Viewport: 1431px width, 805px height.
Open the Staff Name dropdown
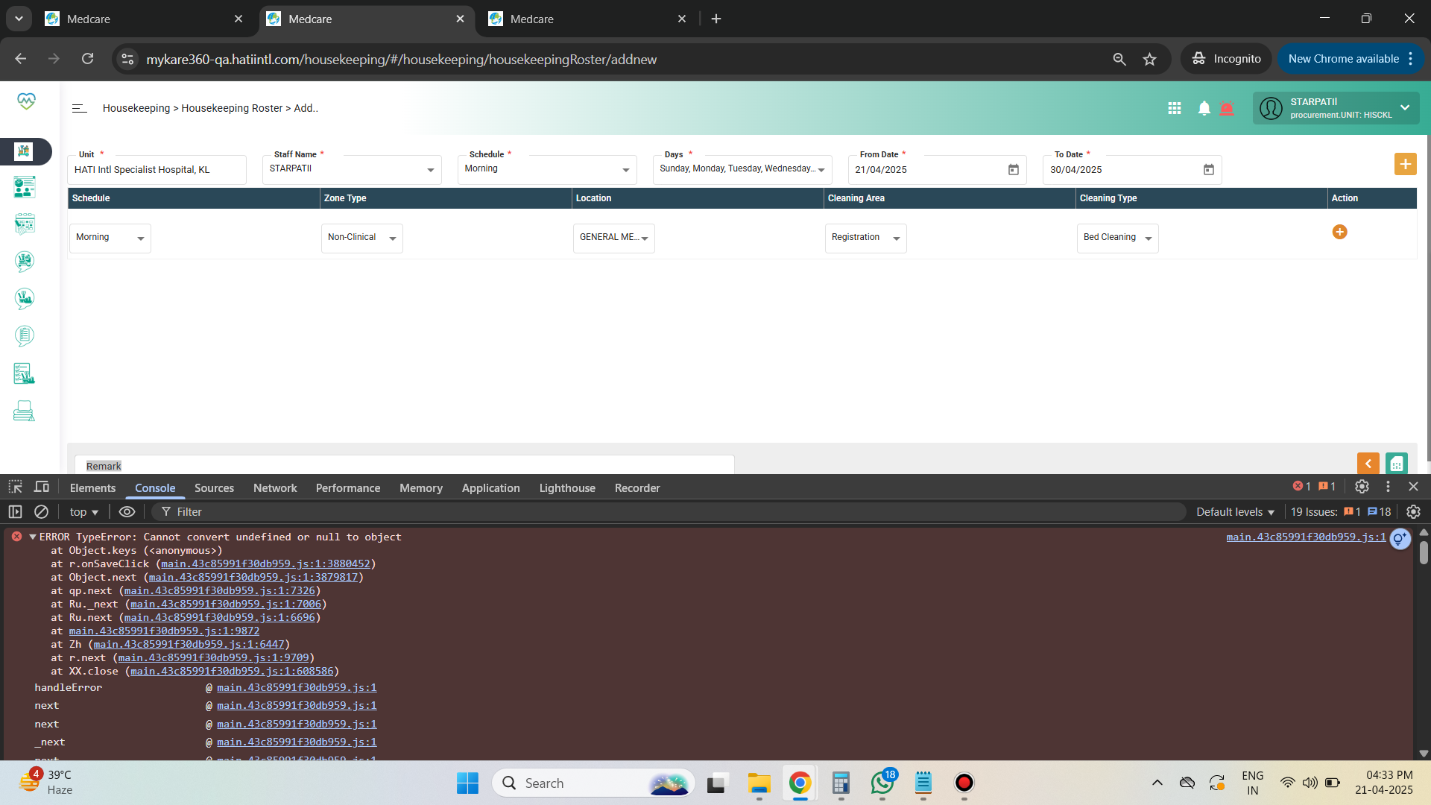pyautogui.click(x=352, y=169)
